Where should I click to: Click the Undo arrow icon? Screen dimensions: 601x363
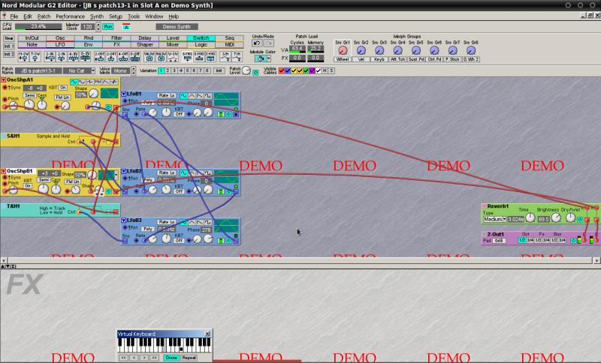coord(257,43)
